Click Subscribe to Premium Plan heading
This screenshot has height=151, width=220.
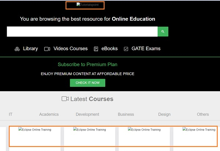tap(88, 65)
